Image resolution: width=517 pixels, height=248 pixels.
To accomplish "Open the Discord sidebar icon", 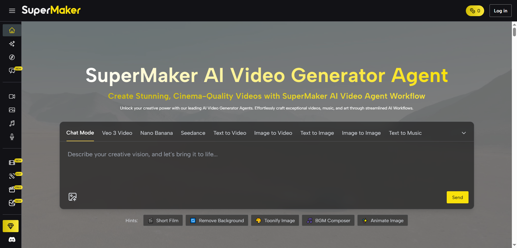I will [x=12, y=239].
